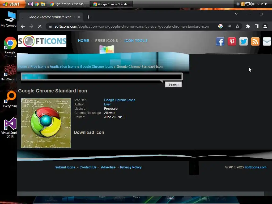Click the padlock site info icon
Viewport: 272px width, 204px height.
tap(50, 26)
